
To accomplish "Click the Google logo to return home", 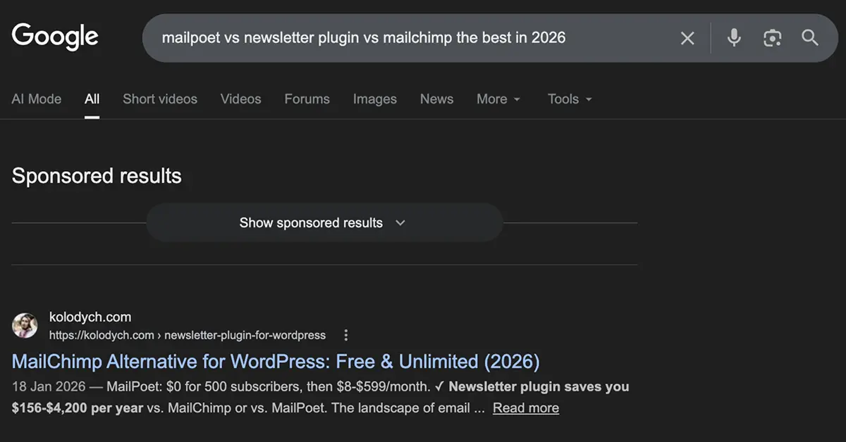I will point(54,37).
